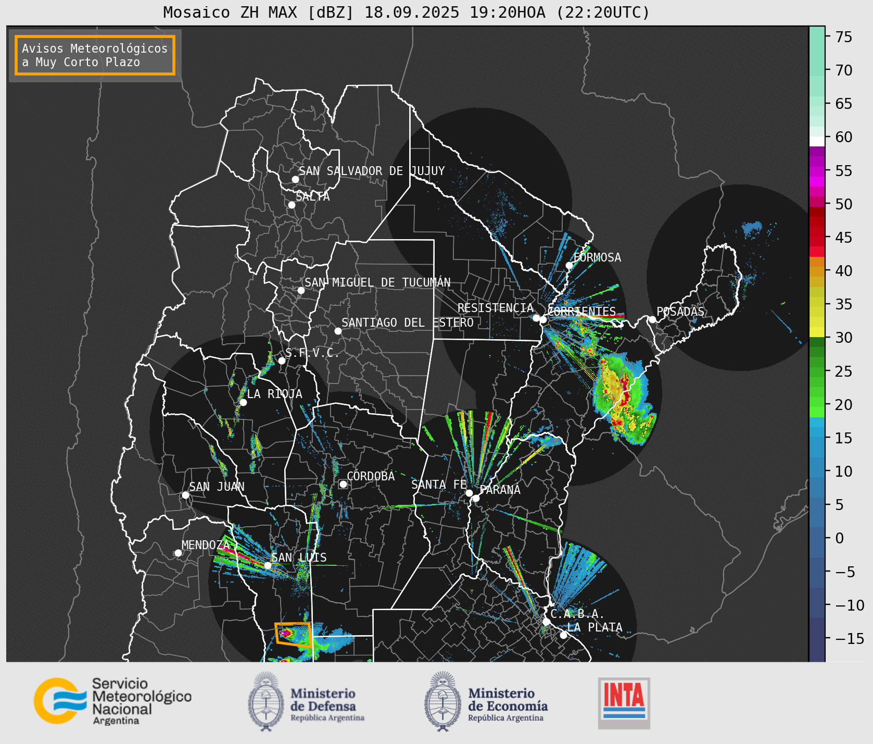This screenshot has height=744, width=873.
Task: Click the Paraná city dot
Action: [x=476, y=498]
